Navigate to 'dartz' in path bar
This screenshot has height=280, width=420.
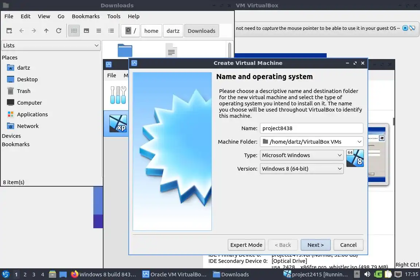pos(173,31)
